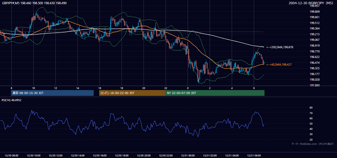Click time label 12/30 08:00

pyautogui.click(x=12, y=156)
